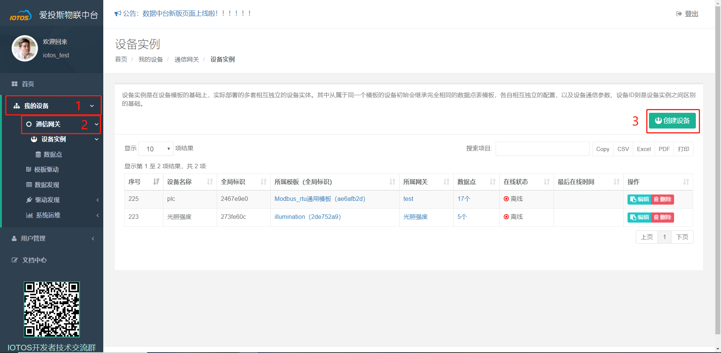Click the 登出 logout icon
Image resolution: width=721 pixels, height=353 pixels.
coord(678,13)
